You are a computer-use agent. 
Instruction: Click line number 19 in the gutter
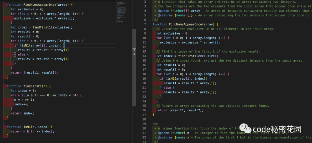pyautogui.click(x=144, y=79)
